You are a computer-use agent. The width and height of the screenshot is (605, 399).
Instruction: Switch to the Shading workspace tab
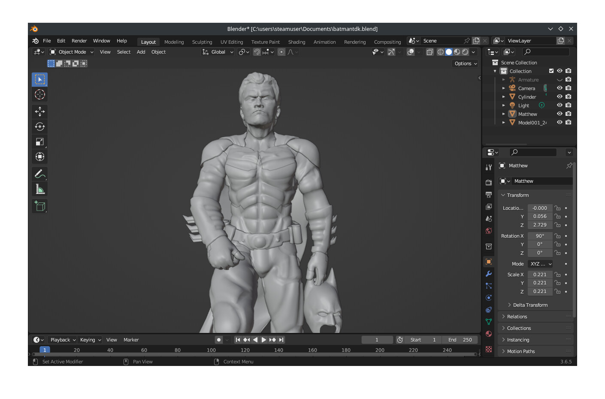click(x=296, y=42)
